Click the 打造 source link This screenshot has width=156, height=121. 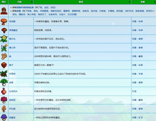134,91
